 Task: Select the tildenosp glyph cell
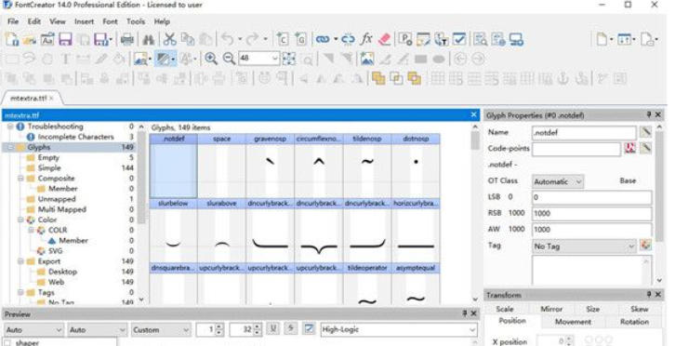point(367,166)
